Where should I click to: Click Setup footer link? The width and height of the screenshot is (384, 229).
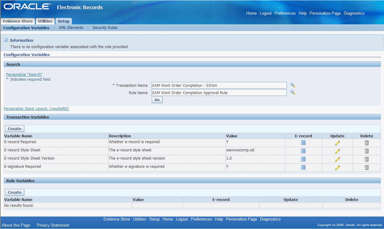pos(154,219)
